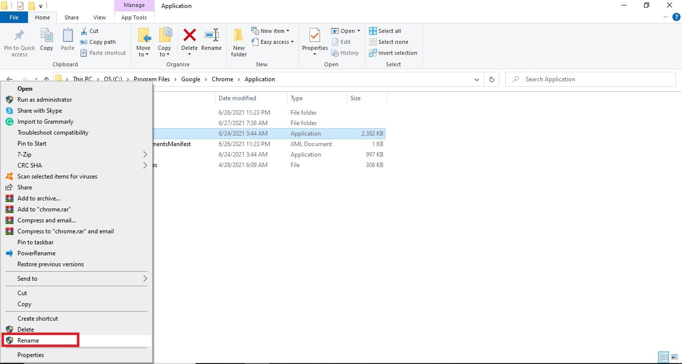682x364 pixels.
Task: Open Properties in context menu
Action: pos(77,355)
